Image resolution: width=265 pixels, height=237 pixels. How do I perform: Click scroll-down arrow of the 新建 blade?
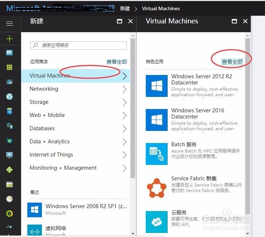tap(133, 234)
